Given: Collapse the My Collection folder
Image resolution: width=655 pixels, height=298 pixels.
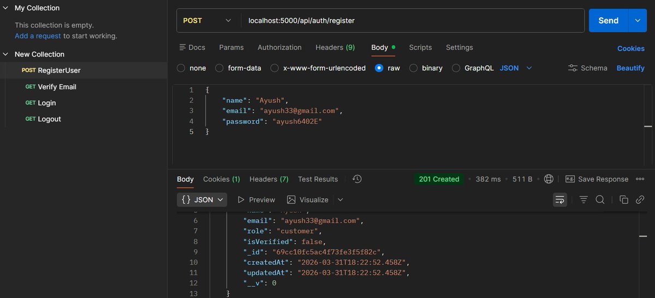Looking at the screenshot, I should 5,8.
